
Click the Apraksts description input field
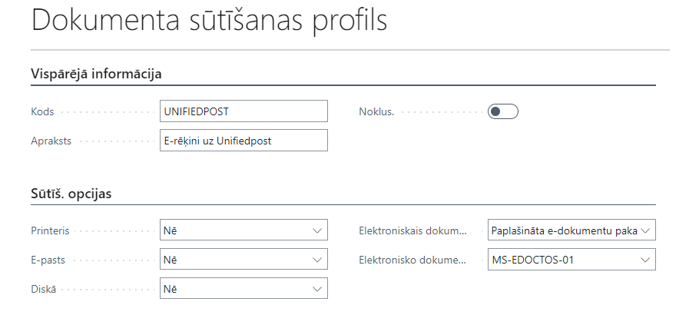click(x=243, y=141)
